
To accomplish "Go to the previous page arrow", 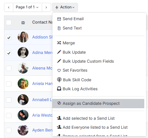I will coord(9,7).
